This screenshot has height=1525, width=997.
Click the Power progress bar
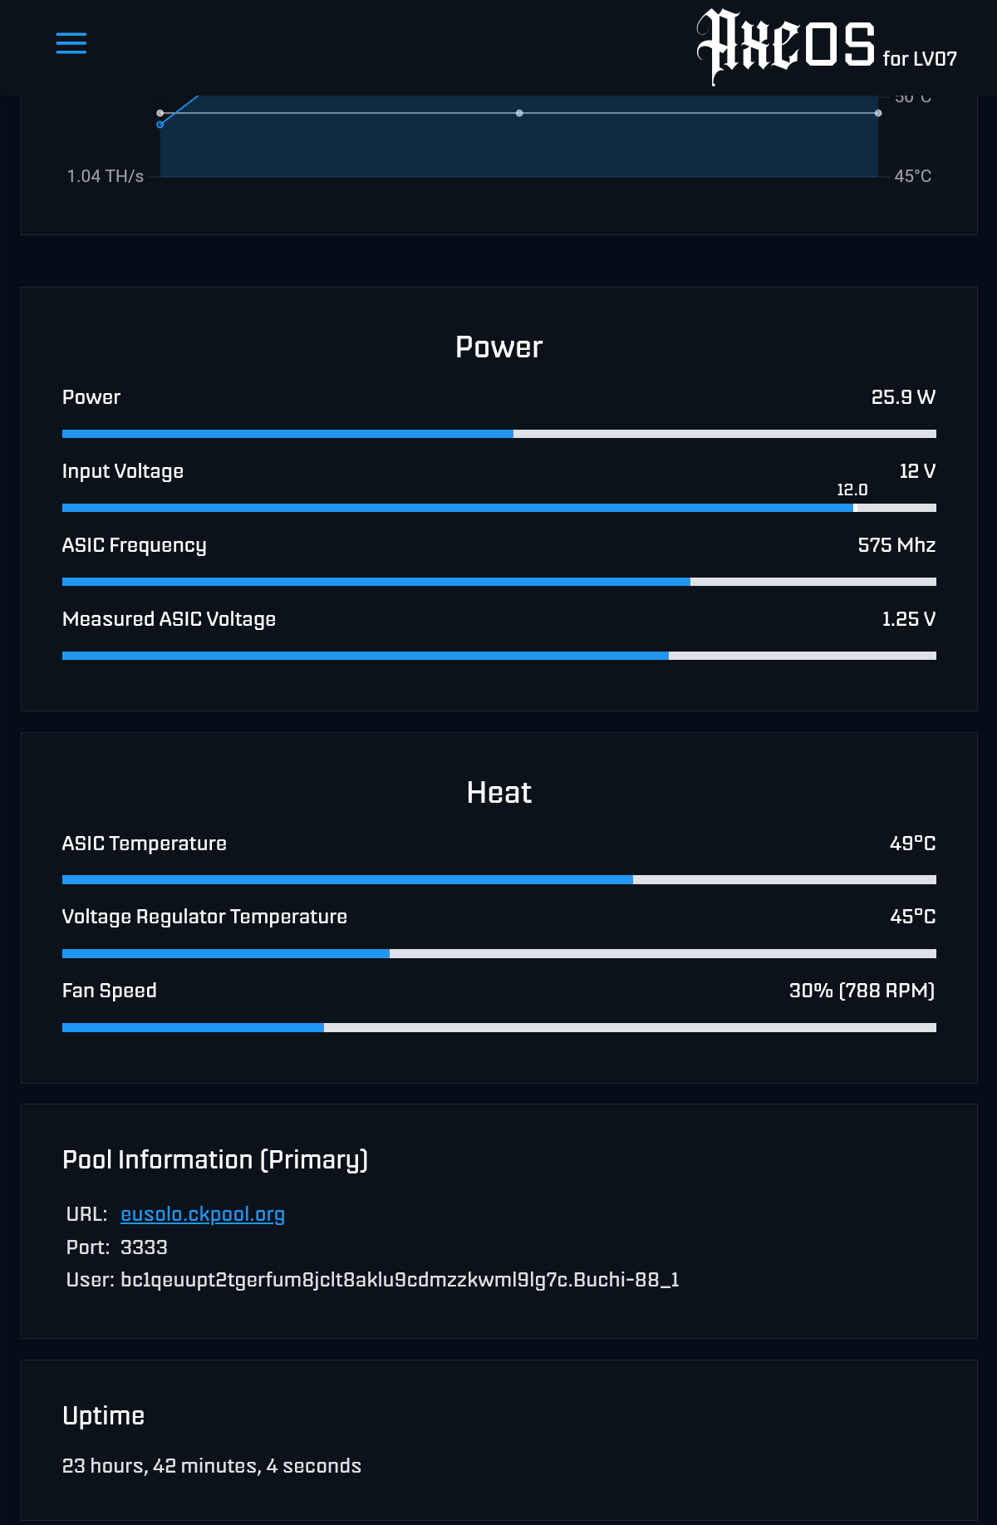499,434
